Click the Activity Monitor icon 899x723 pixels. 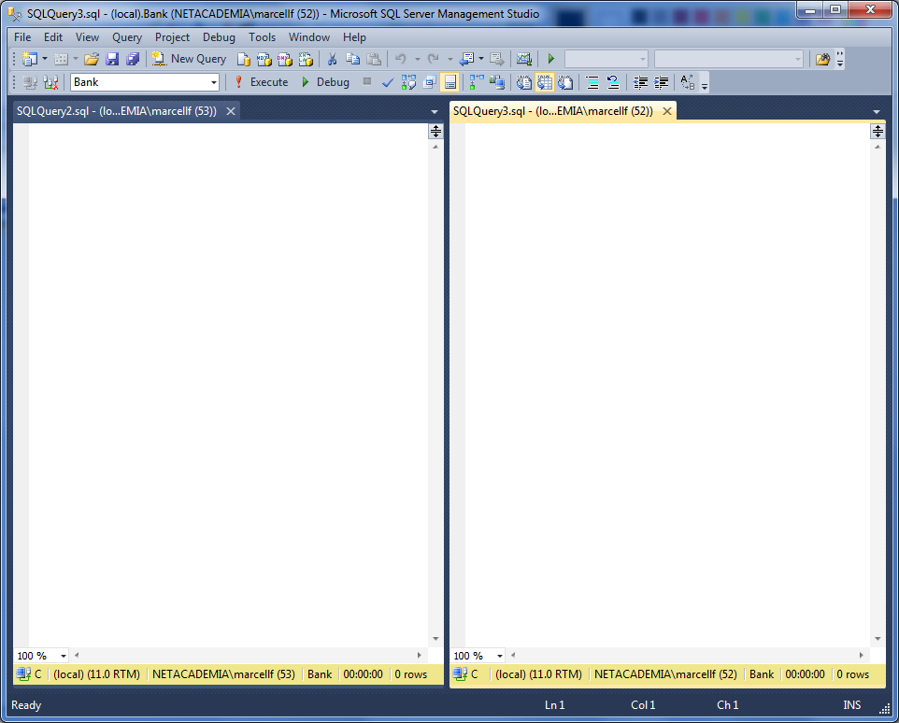click(524, 59)
